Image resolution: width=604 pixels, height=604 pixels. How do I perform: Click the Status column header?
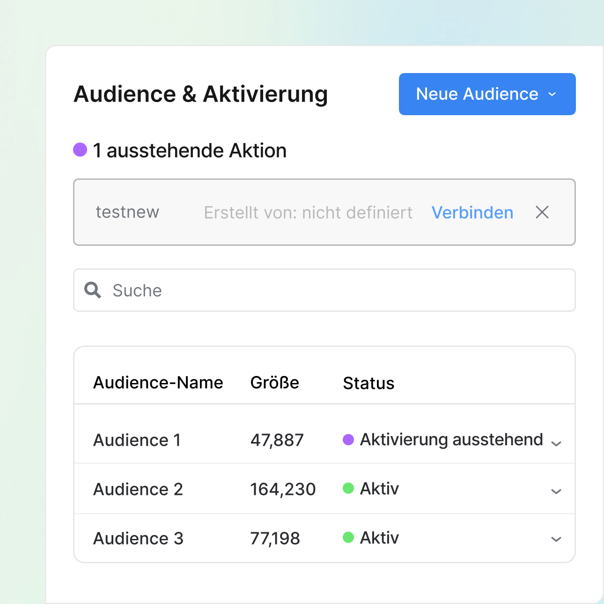pyautogui.click(x=368, y=383)
